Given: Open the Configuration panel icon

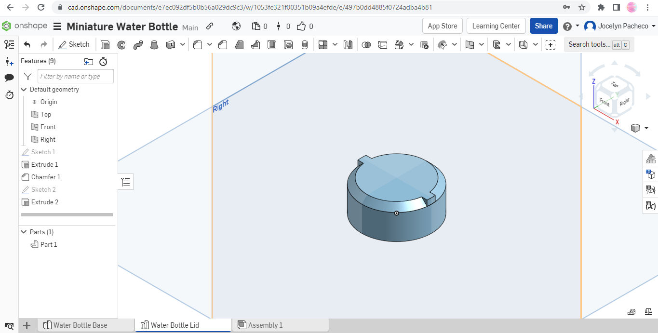Looking at the screenshot, I should [x=651, y=174].
